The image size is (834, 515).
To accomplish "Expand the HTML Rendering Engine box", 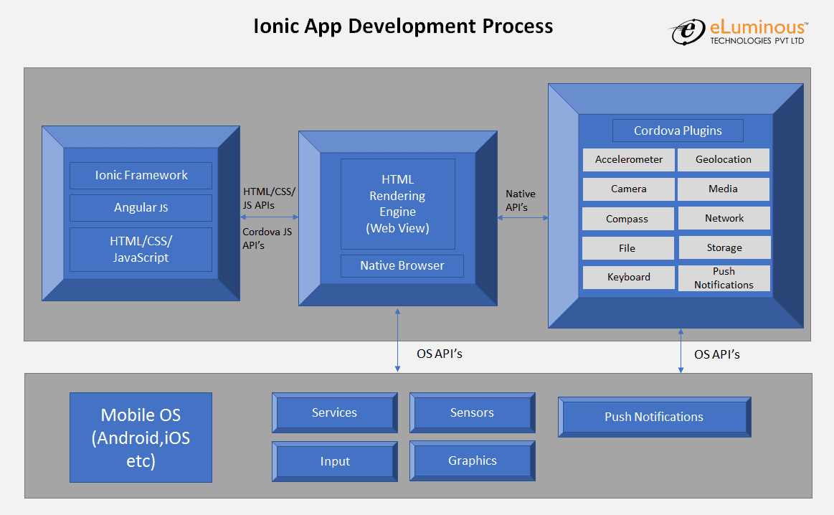I will pyautogui.click(x=398, y=204).
